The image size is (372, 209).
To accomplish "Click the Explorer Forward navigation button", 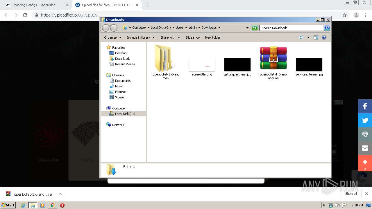I will [x=114, y=28].
